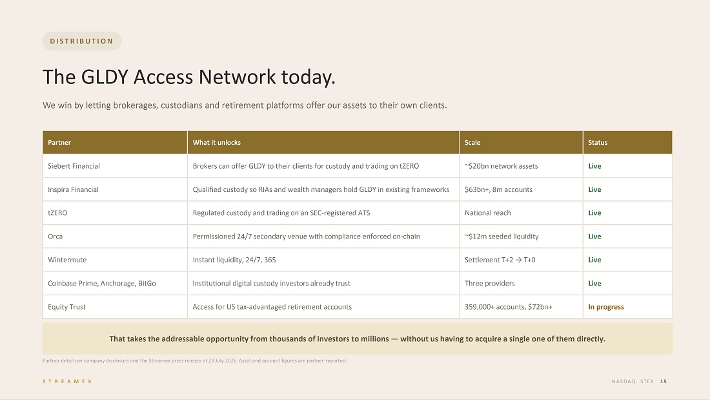Click 'Live' status in tZERO row

[594, 213]
